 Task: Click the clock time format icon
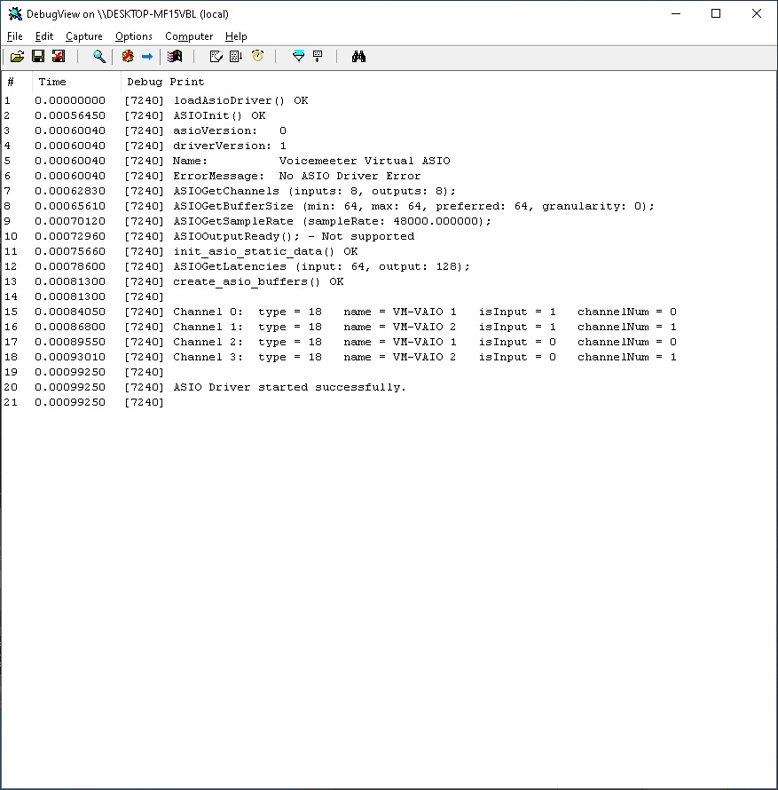(257, 57)
